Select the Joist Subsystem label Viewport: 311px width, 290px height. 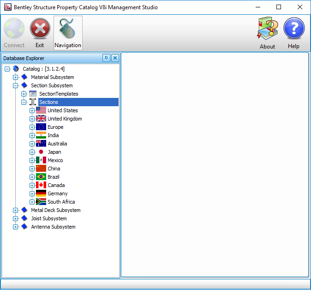(x=49, y=218)
